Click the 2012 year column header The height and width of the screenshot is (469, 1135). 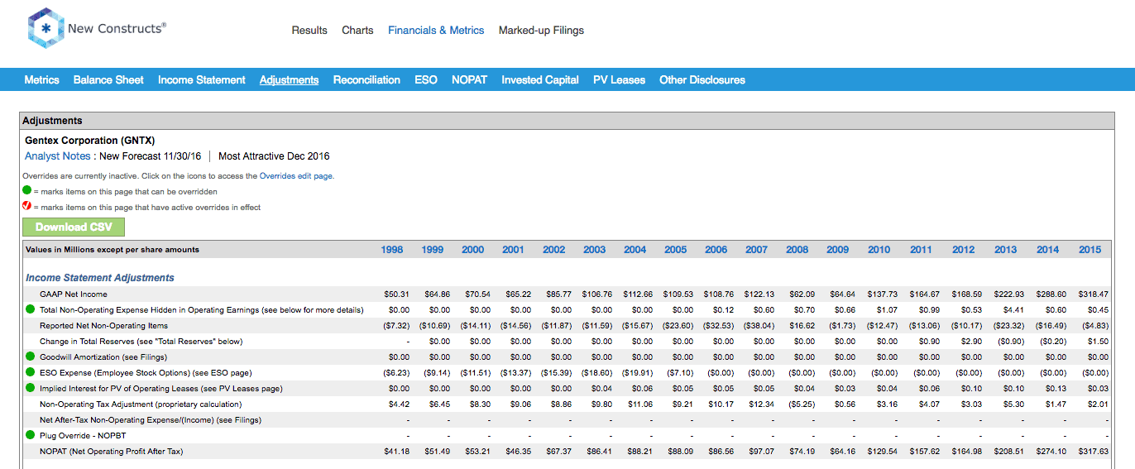tap(963, 249)
